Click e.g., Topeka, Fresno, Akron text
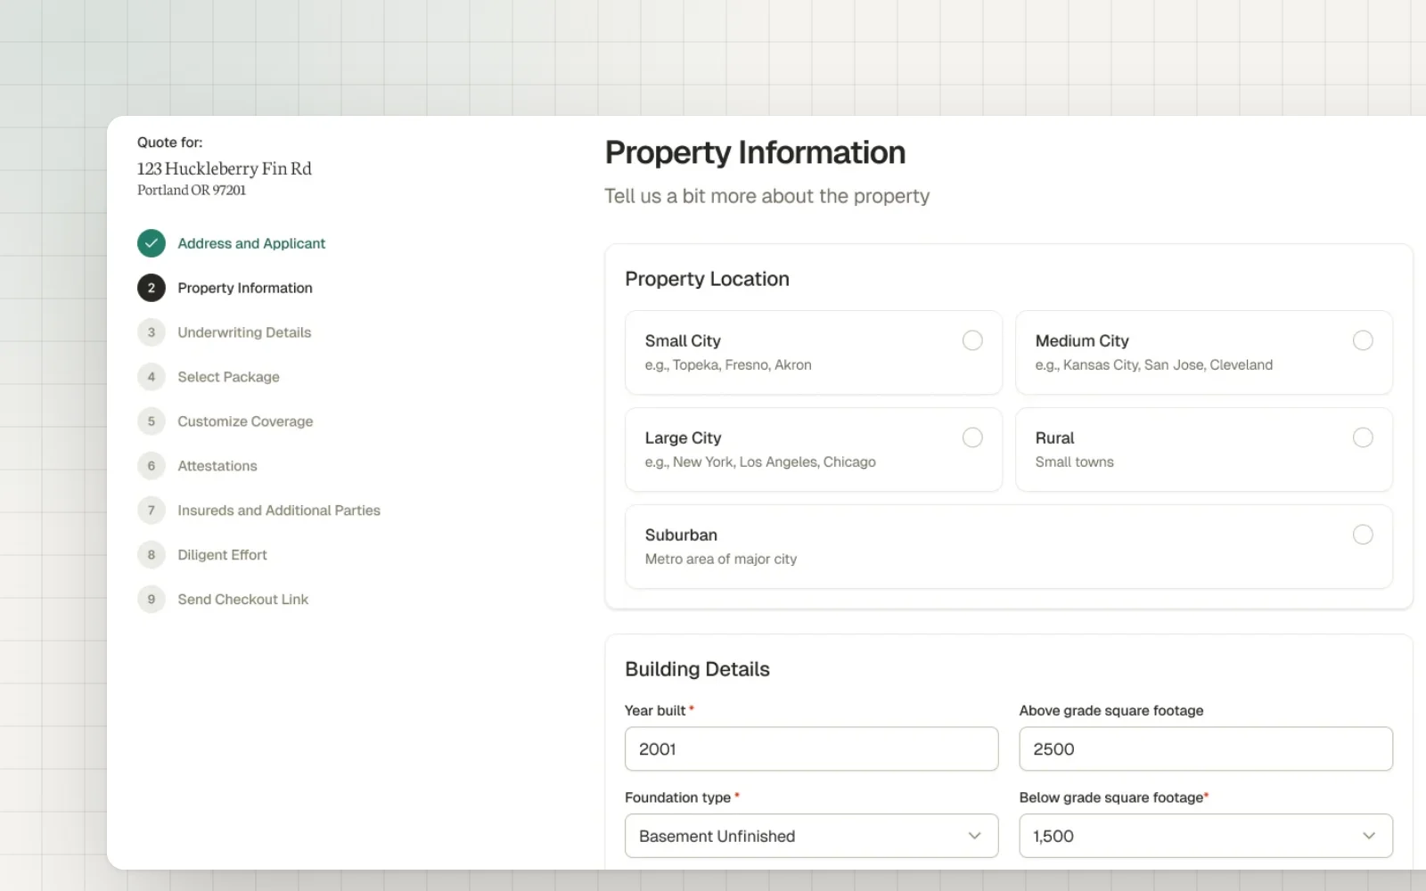Image resolution: width=1426 pixels, height=891 pixels. 728,365
